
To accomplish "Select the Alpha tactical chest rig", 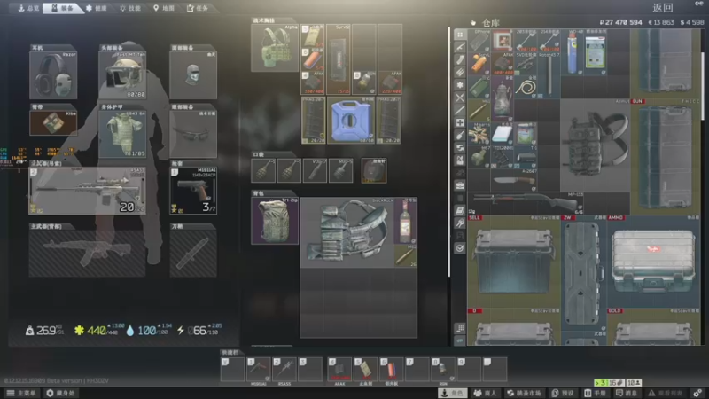I will coord(275,48).
